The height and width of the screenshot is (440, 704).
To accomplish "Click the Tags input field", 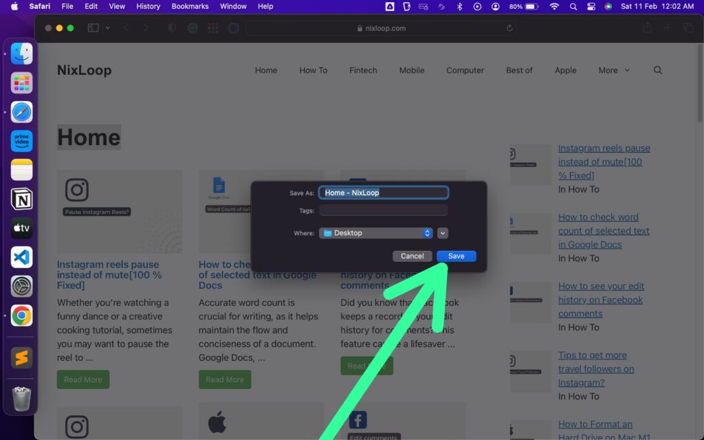I will pyautogui.click(x=384, y=210).
